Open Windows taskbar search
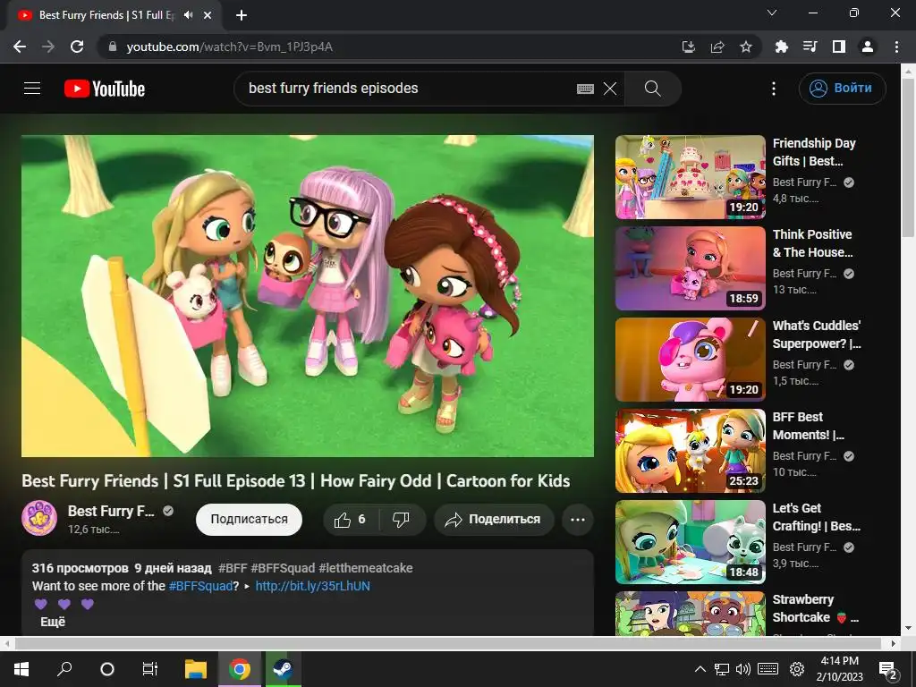Screen dimensions: 916x687 click(64, 669)
